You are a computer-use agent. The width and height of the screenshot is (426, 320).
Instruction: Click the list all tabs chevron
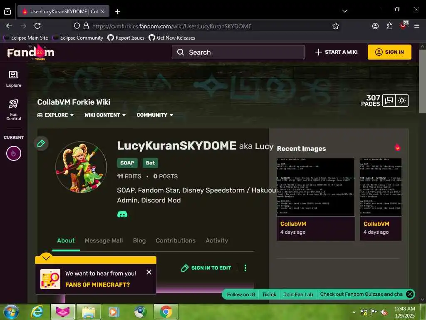pyautogui.click(x=345, y=11)
